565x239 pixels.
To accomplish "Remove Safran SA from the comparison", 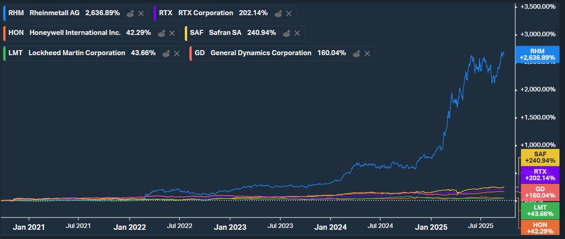I will [x=297, y=33].
